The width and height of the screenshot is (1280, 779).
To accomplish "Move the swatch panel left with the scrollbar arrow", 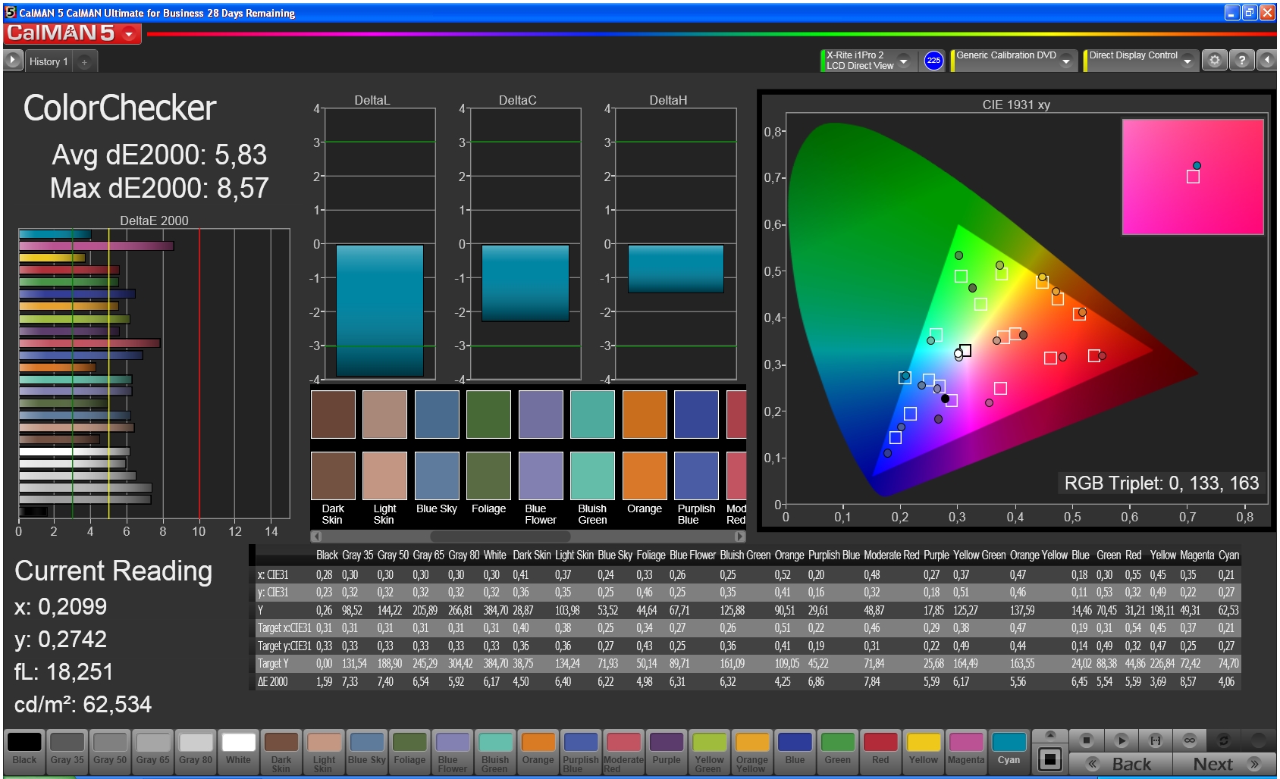I will click(x=317, y=537).
